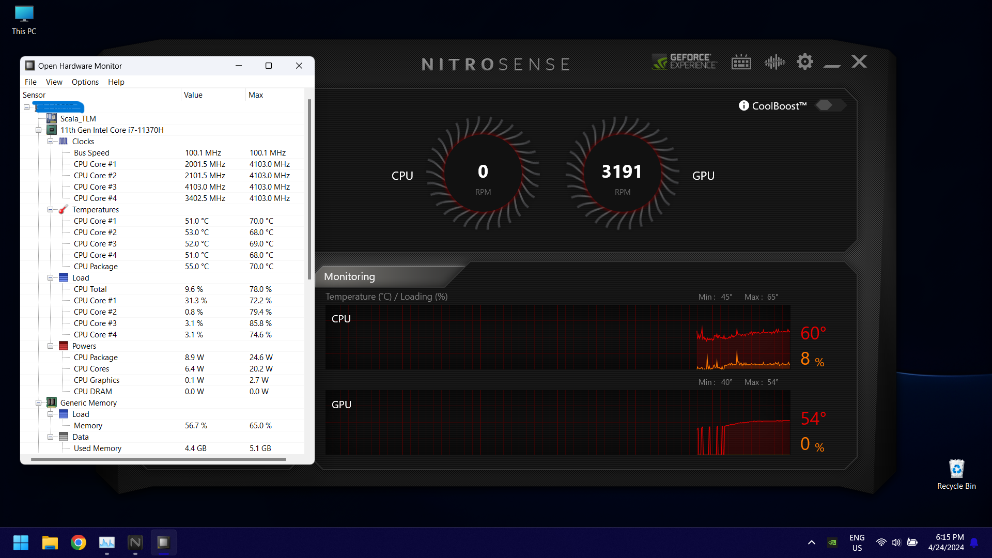
Task: Collapse the root computer node
Action: click(26, 107)
